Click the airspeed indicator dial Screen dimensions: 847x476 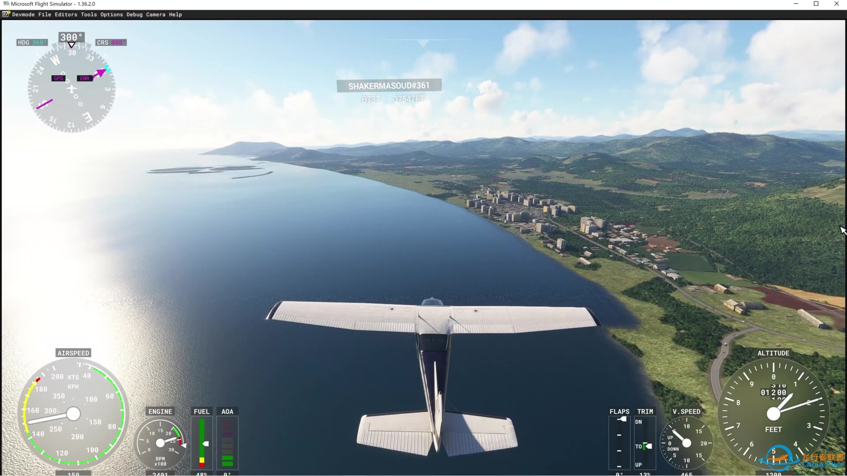pos(73,413)
